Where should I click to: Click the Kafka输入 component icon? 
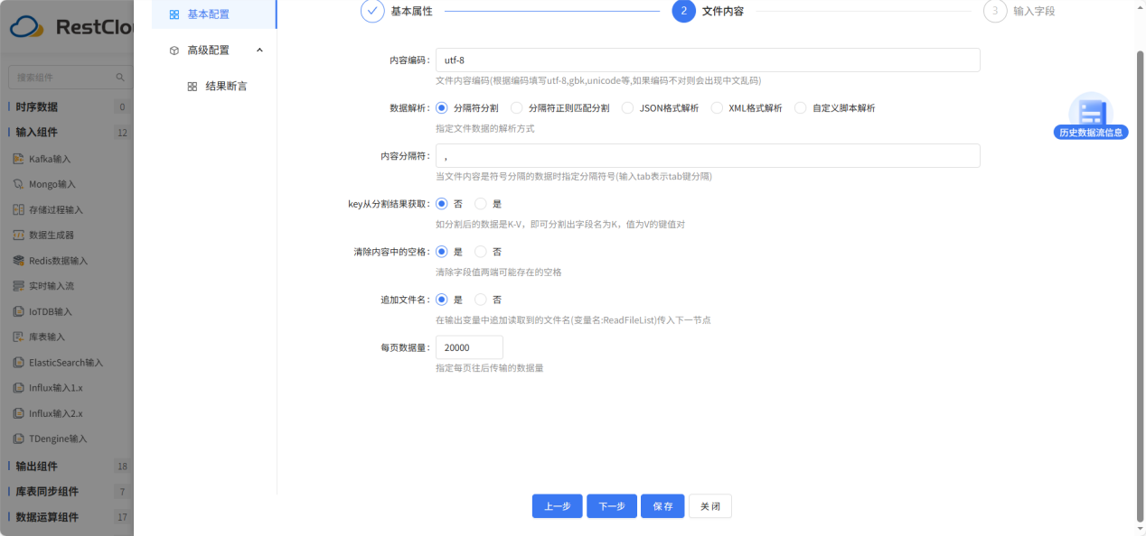pyautogui.click(x=19, y=159)
